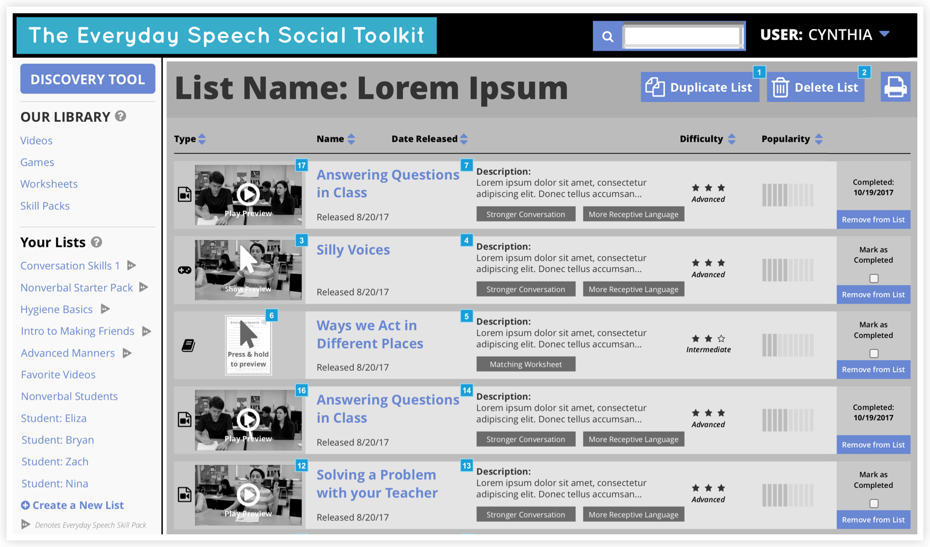Click popularity bar for Ways we Act
This screenshot has width=930, height=547.
tap(788, 346)
